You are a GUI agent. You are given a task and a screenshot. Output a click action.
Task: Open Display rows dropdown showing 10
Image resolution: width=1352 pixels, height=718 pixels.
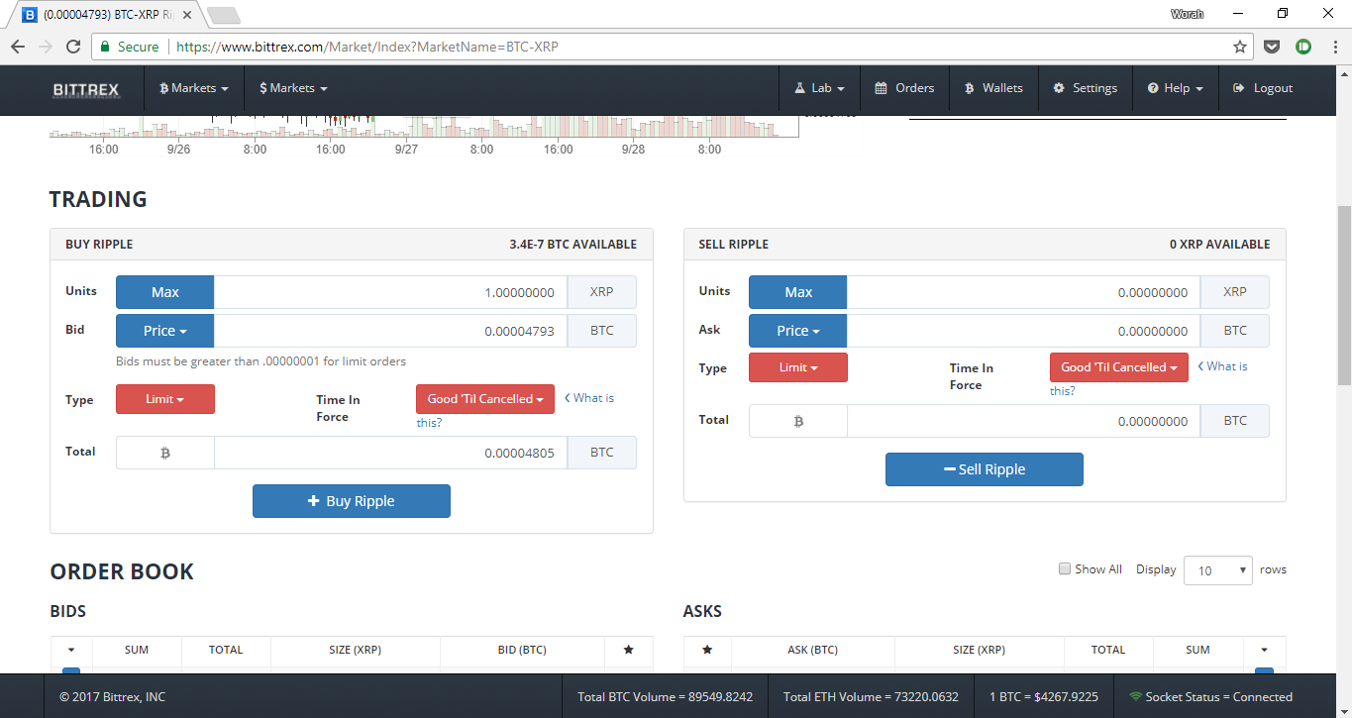point(1217,570)
